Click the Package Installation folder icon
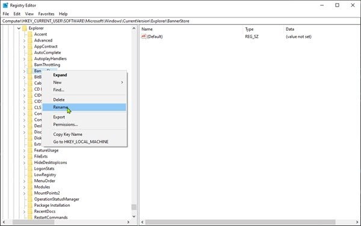361x226 pixels. (x=30, y=206)
